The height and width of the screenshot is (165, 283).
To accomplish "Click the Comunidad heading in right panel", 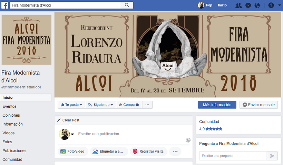I will pyautogui.click(x=209, y=122).
